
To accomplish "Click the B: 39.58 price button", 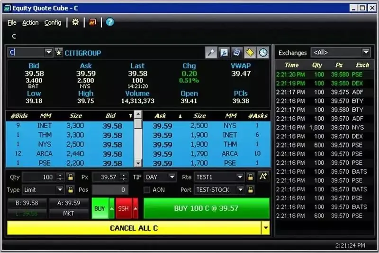I will (27, 203).
